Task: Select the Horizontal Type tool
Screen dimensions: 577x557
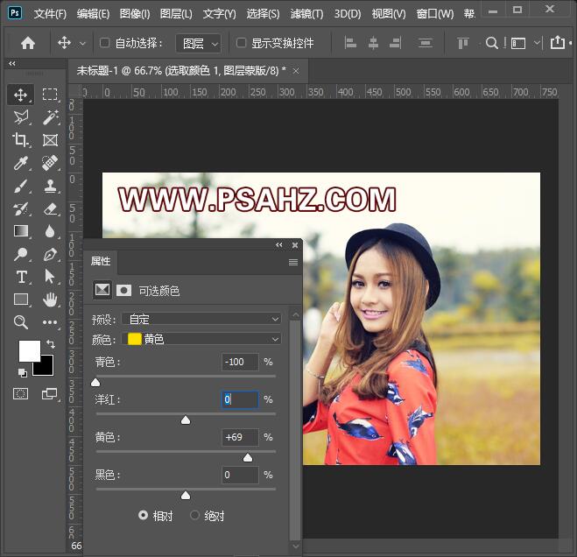Action: click(21, 277)
